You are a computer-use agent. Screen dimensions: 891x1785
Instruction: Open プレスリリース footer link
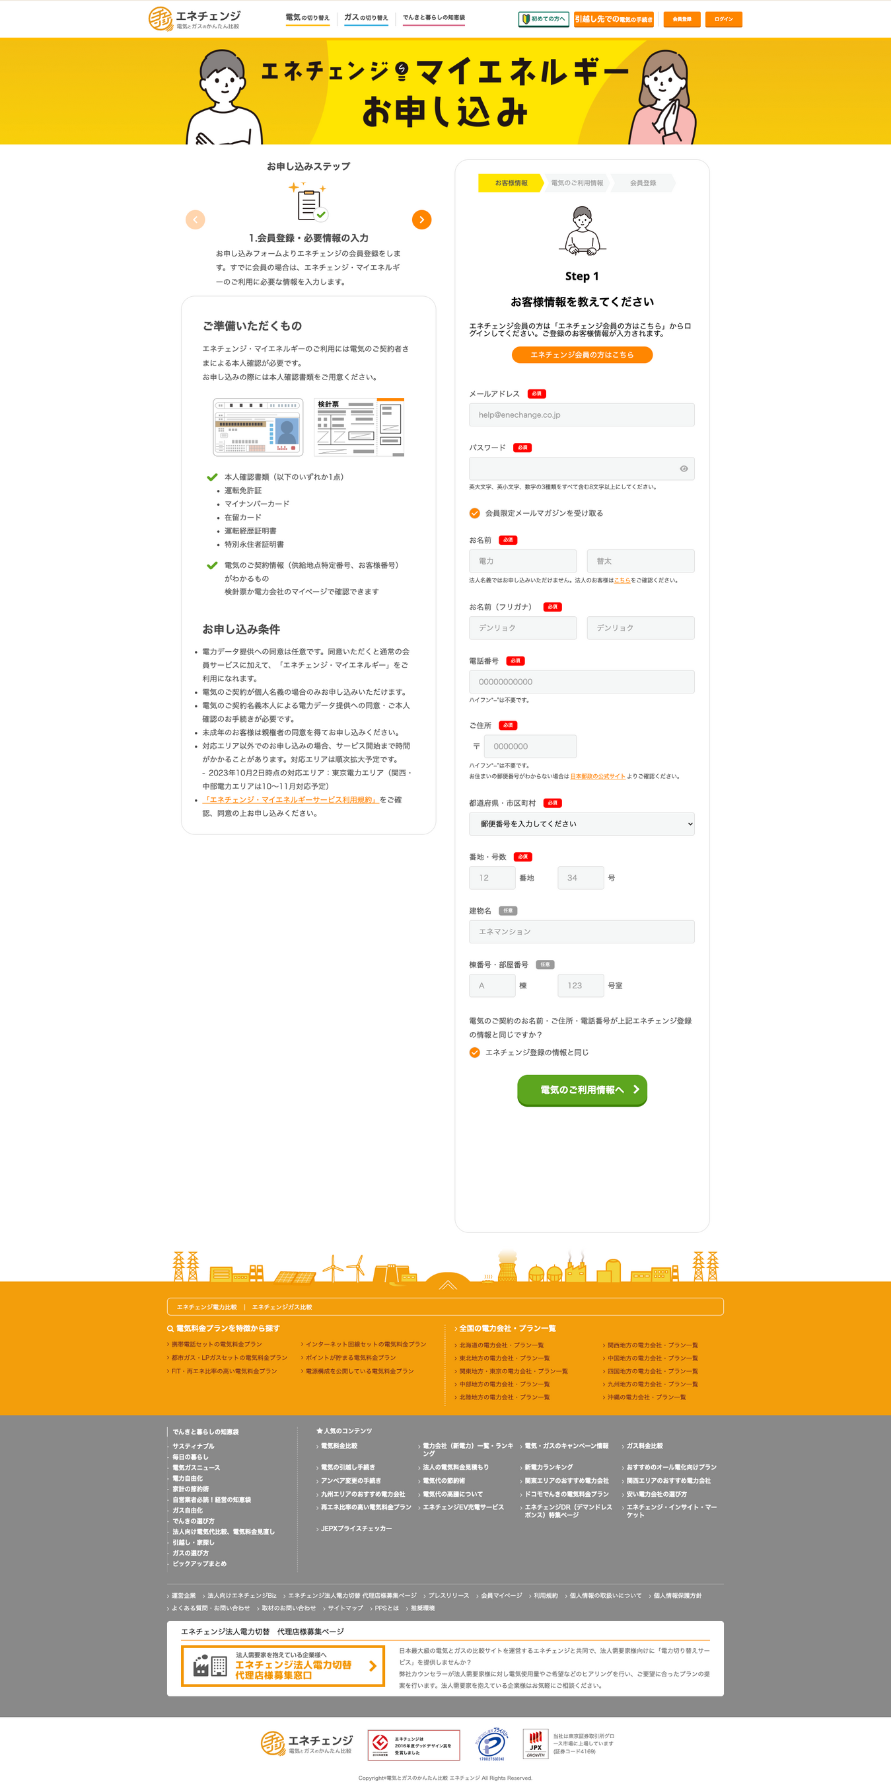[448, 1595]
